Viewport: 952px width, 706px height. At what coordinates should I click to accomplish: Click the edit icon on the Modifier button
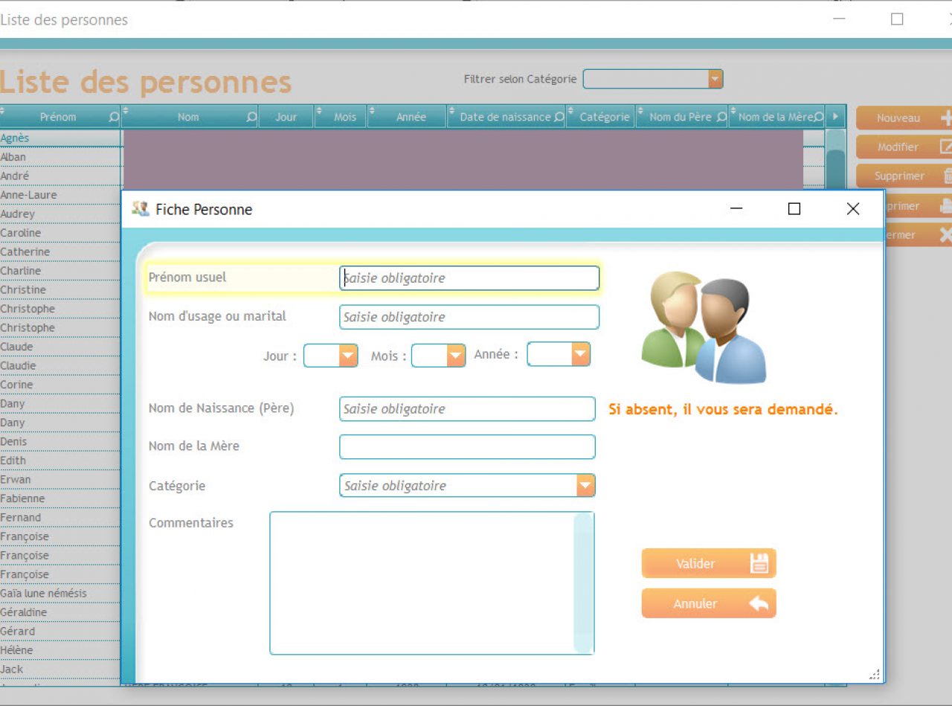[x=946, y=147]
